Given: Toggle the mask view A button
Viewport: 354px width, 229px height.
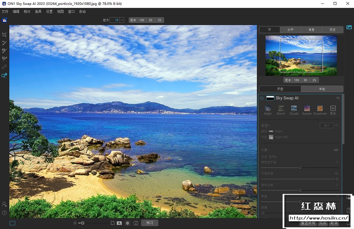Looking at the screenshot, I should coord(119,223).
